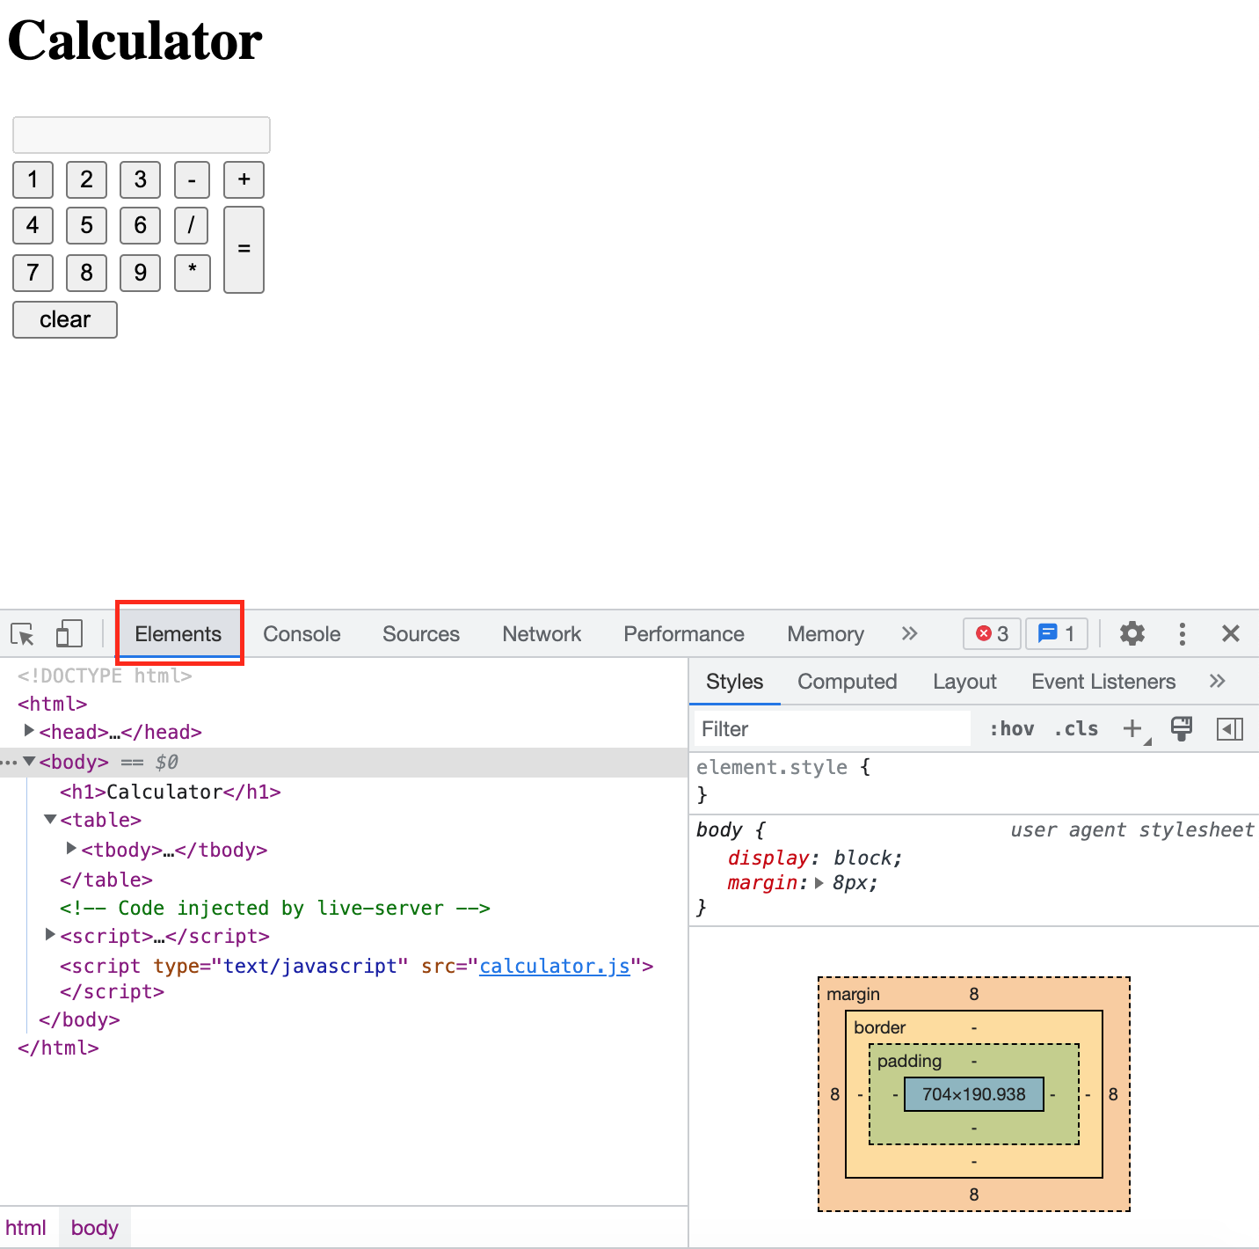
Task: Click calculator button 1
Action: [33, 179]
